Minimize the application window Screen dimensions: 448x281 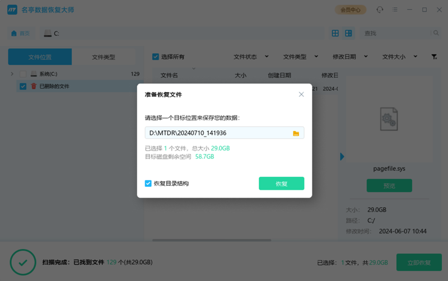pyautogui.click(x=410, y=10)
